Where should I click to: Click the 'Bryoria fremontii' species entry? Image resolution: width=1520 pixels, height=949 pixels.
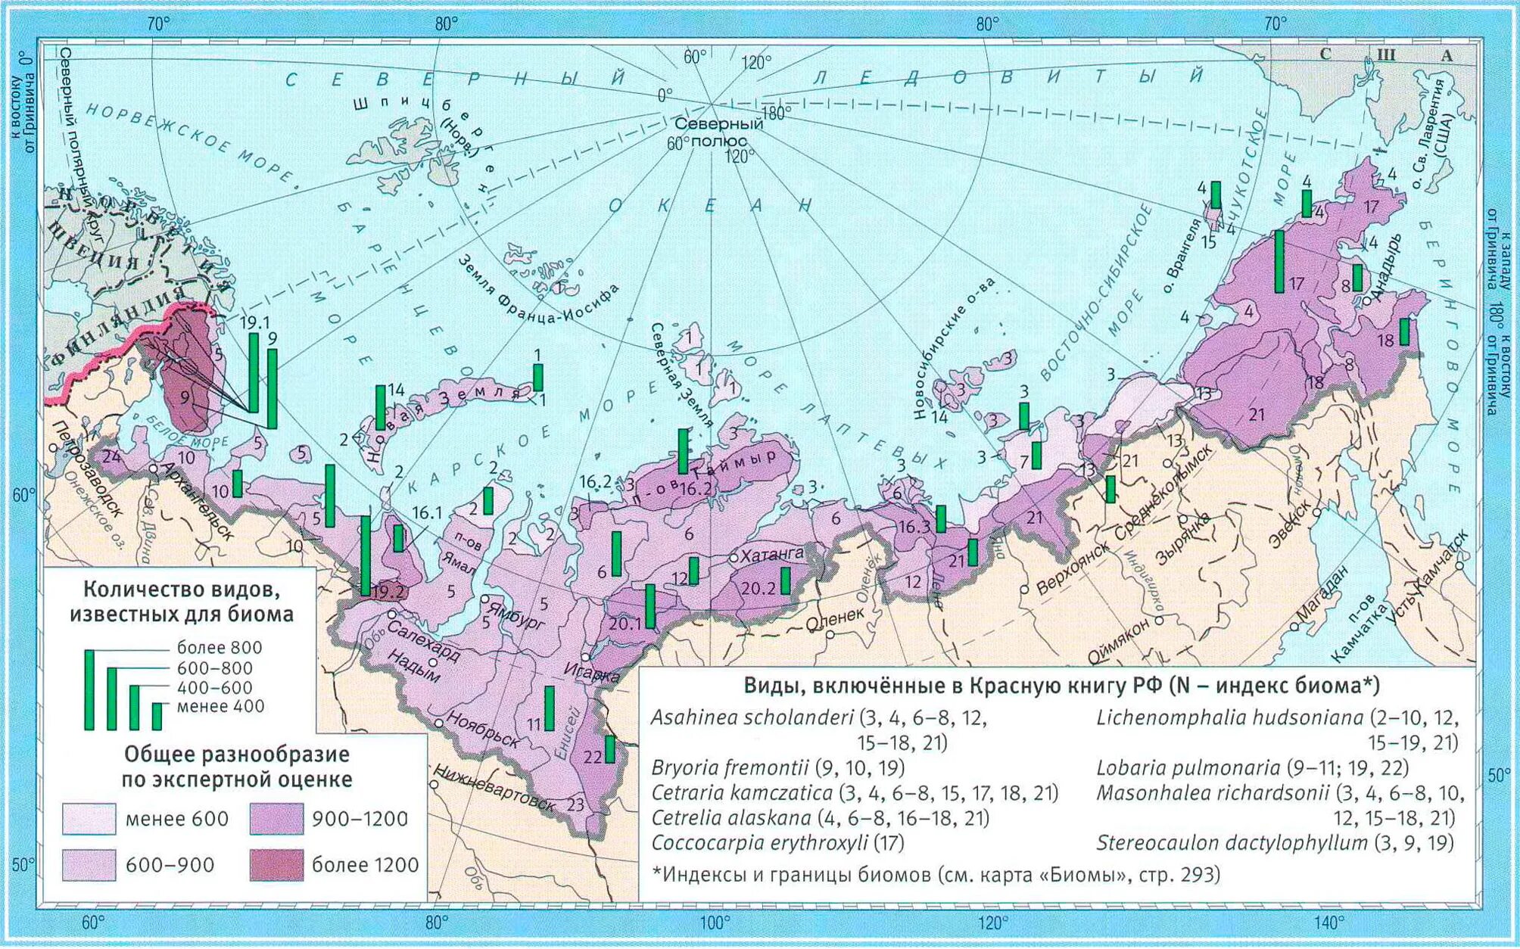(778, 767)
